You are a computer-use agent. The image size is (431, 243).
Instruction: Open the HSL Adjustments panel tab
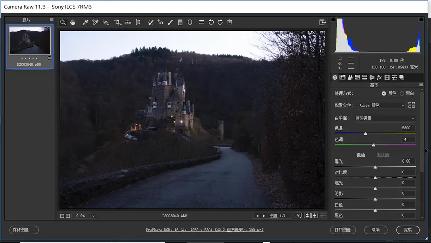click(x=357, y=77)
